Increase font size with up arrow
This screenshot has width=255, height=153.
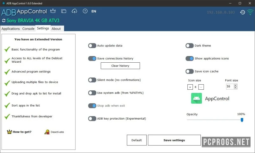(x=235, y=85)
